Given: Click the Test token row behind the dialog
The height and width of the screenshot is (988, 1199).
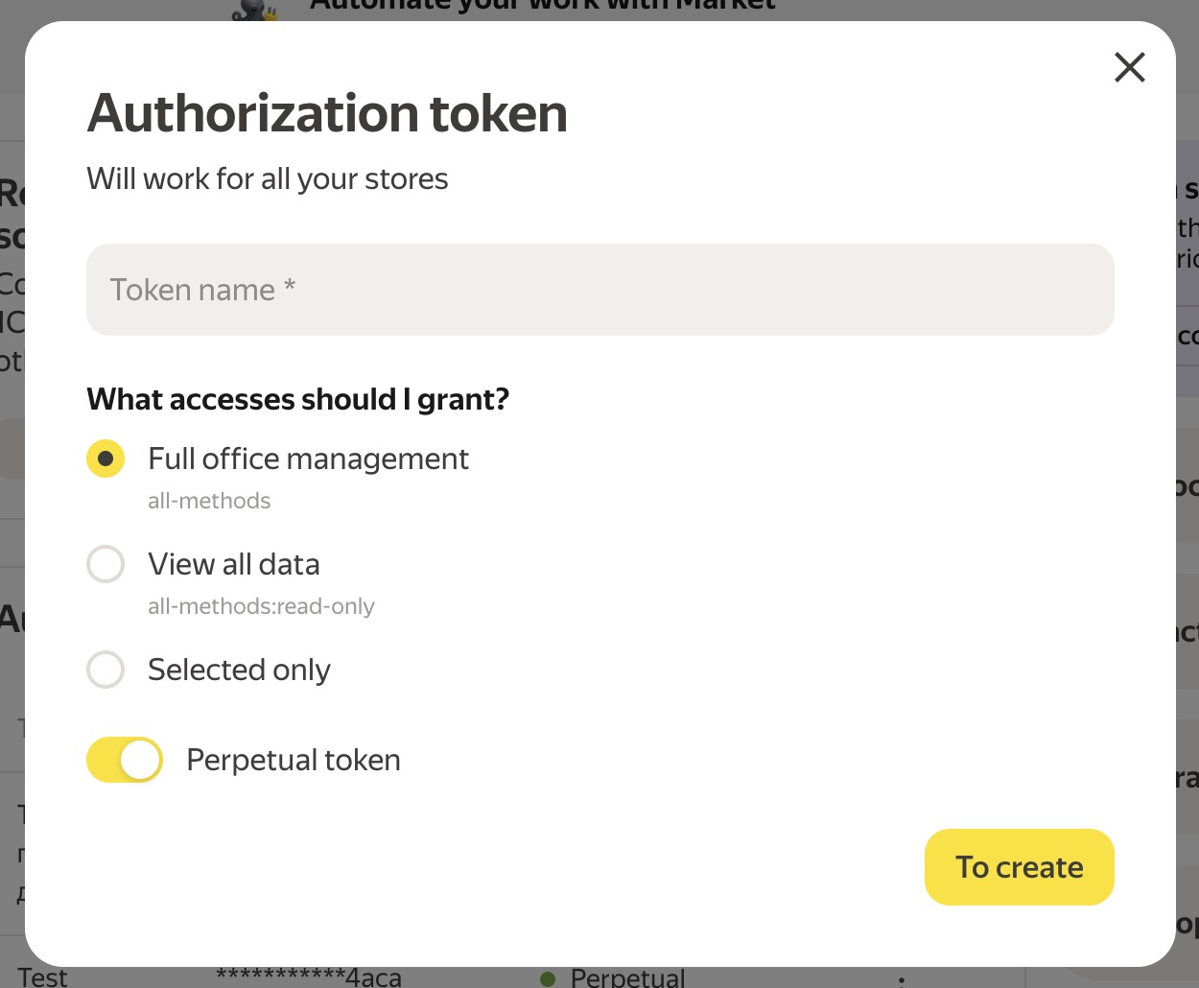Looking at the screenshot, I should pos(42,977).
